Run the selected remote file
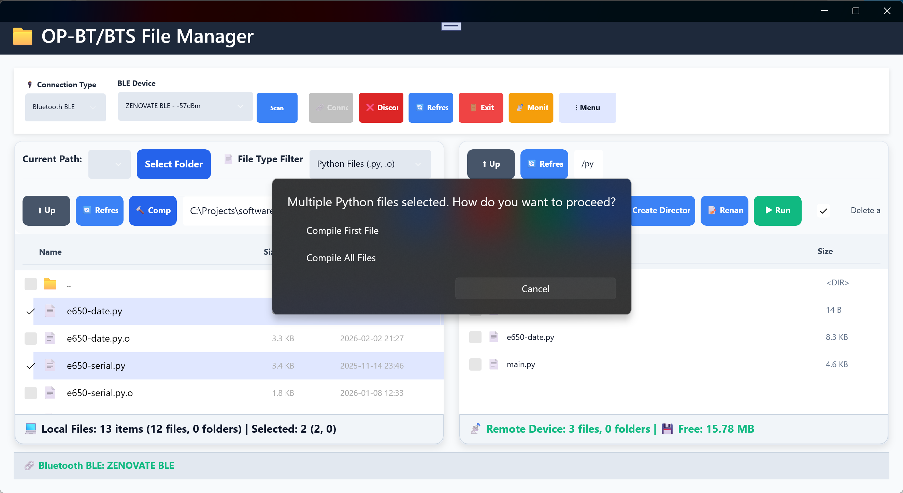Screen dimensions: 903x493 coord(777,210)
